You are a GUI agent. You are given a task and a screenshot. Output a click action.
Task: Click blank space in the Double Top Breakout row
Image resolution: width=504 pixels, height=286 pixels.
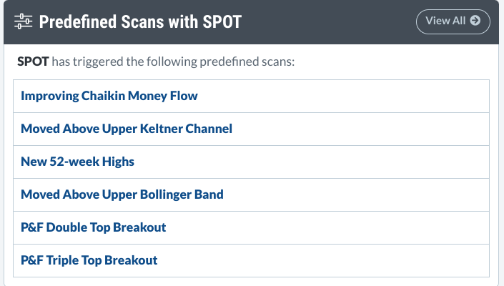pos(328,227)
